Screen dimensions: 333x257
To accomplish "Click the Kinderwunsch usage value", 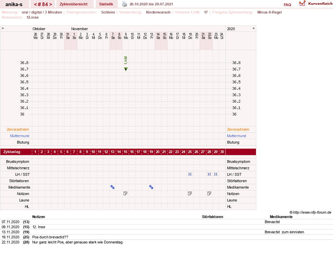I will [x=158, y=12].
